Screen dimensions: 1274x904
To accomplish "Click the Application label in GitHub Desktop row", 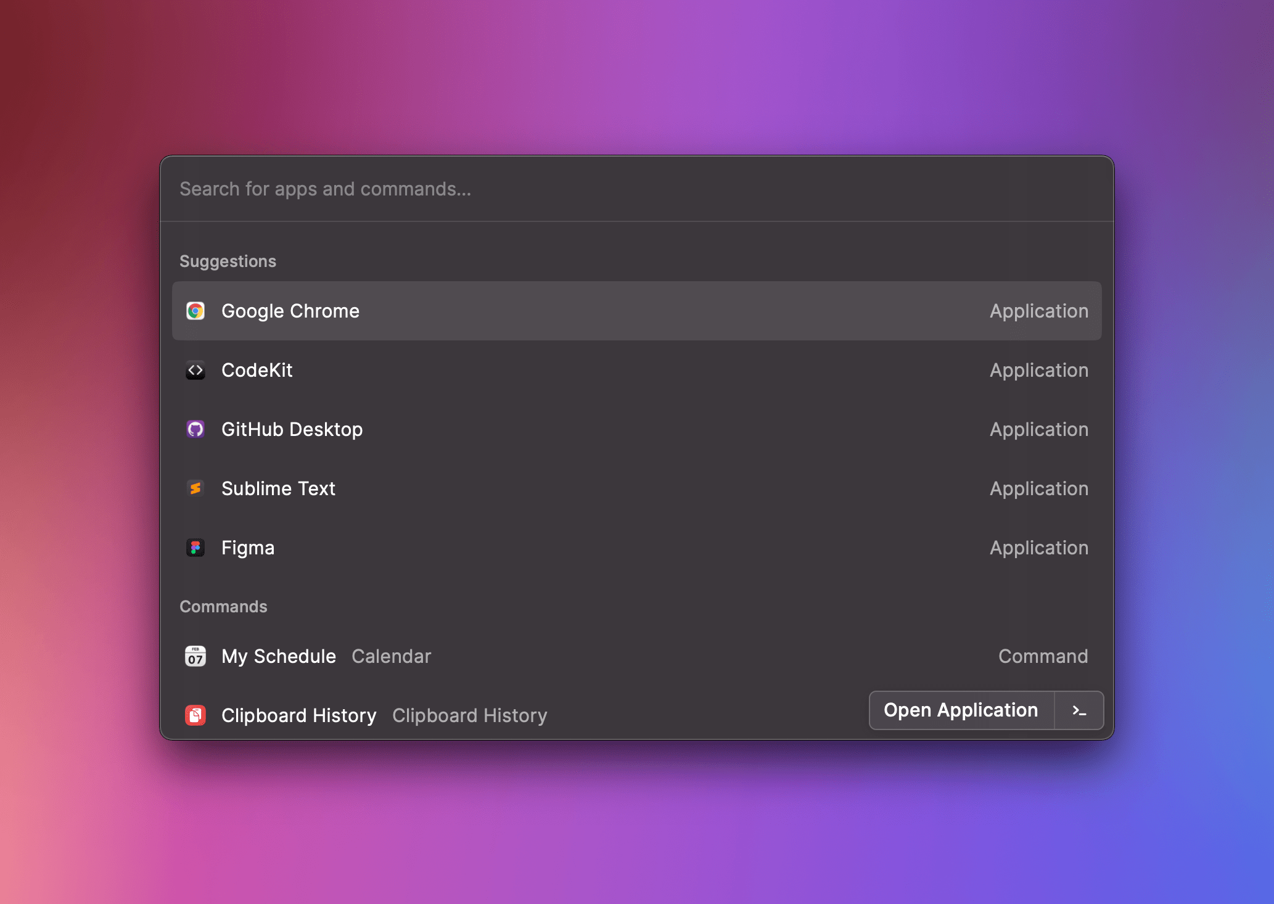I will coord(1039,430).
